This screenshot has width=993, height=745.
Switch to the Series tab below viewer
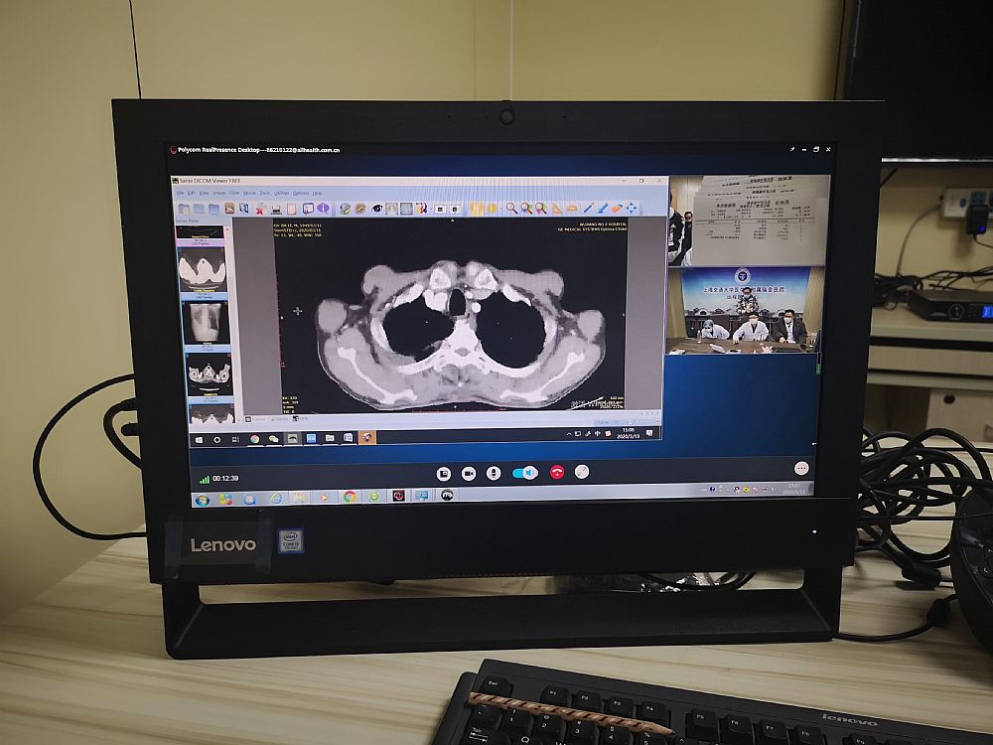coord(279,419)
